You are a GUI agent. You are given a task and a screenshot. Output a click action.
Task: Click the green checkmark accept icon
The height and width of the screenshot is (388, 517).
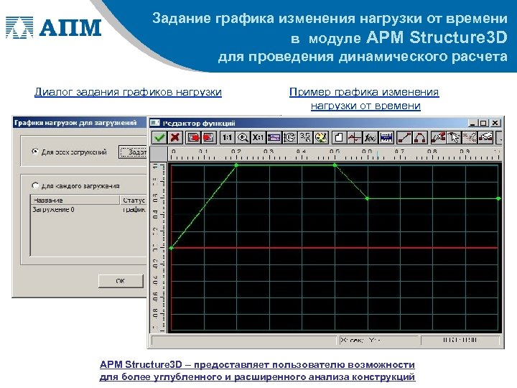pos(159,137)
